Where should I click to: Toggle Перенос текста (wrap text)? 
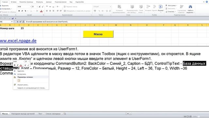[x=71, y=7]
